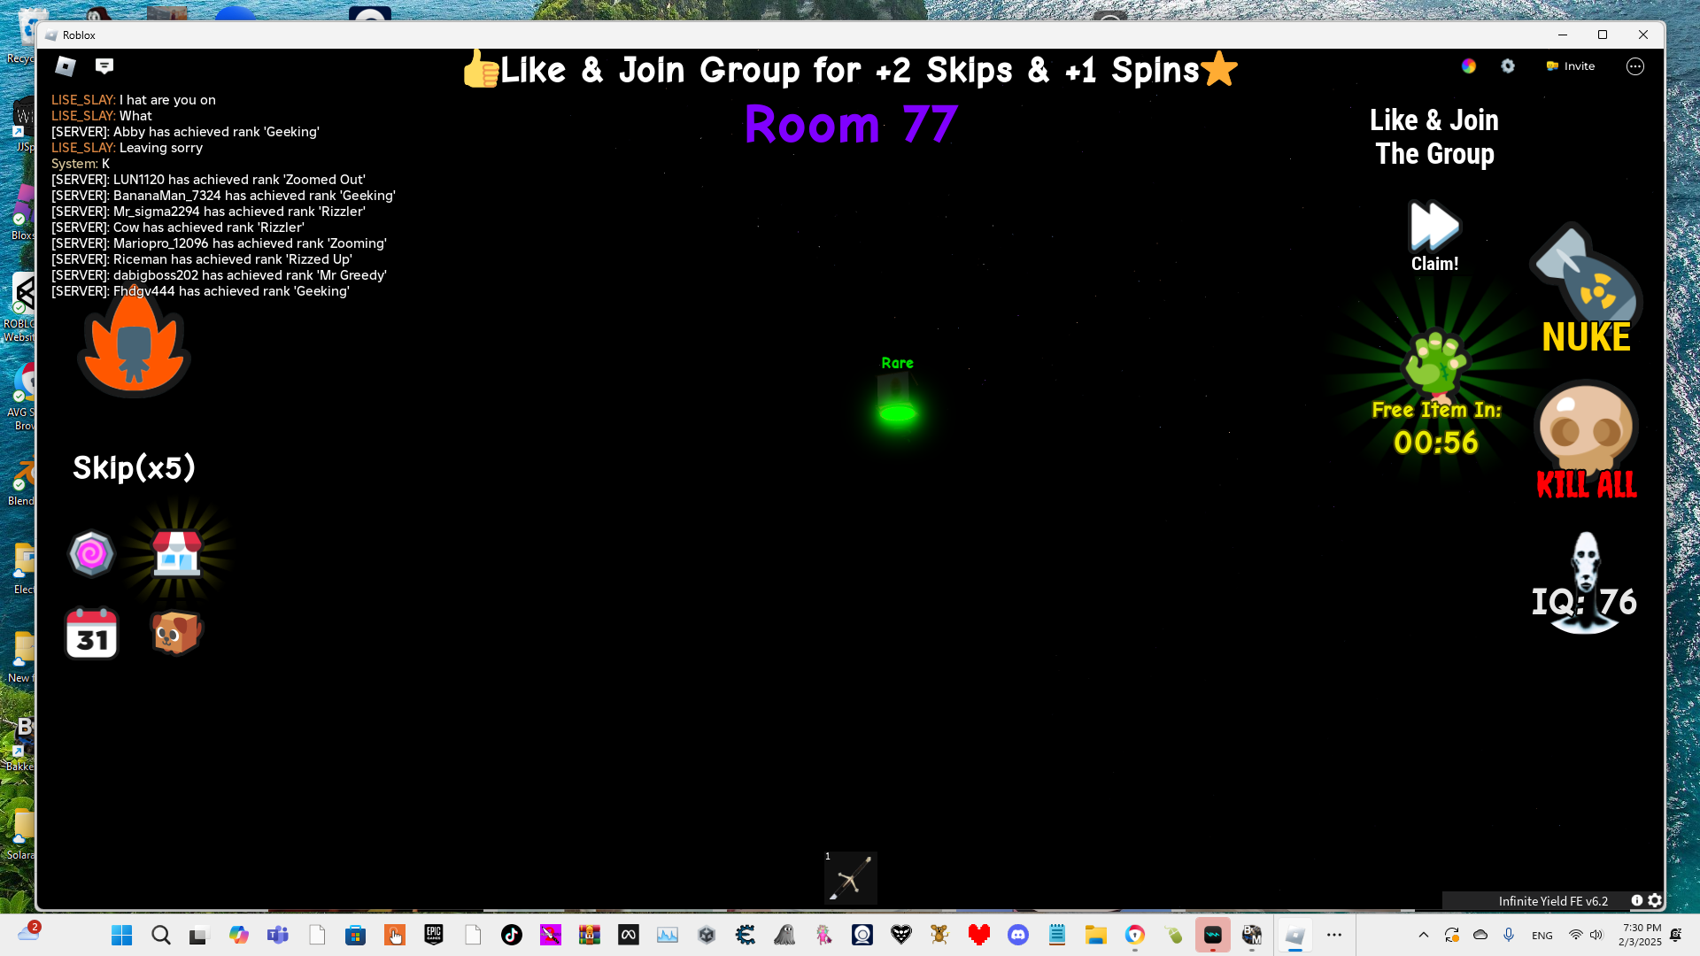The width and height of the screenshot is (1700, 956).
Task: Open the Windows Start menu
Action: tap(121, 935)
